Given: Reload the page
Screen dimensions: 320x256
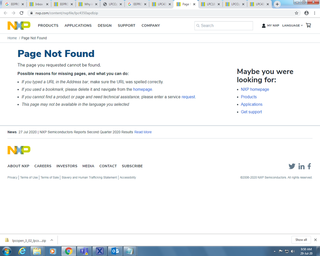Looking at the screenshot, I should coord(21,13).
